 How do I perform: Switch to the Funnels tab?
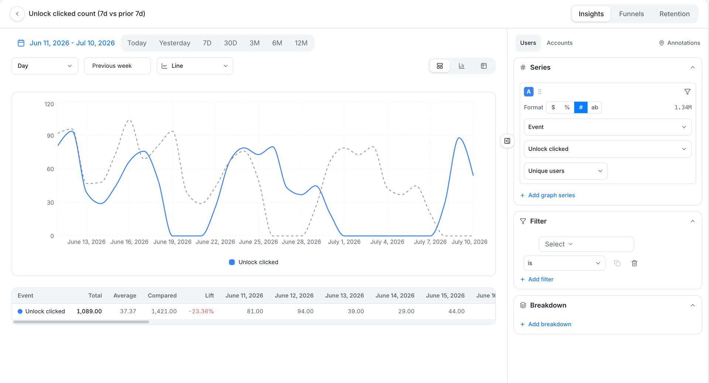tap(631, 14)
